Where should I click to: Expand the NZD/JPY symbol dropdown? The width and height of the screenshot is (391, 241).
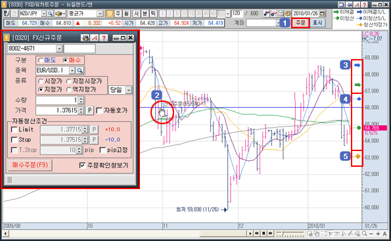(x=44, y=14)
